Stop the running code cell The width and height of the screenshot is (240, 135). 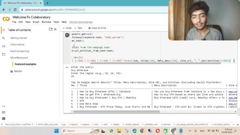click(67, 35)
